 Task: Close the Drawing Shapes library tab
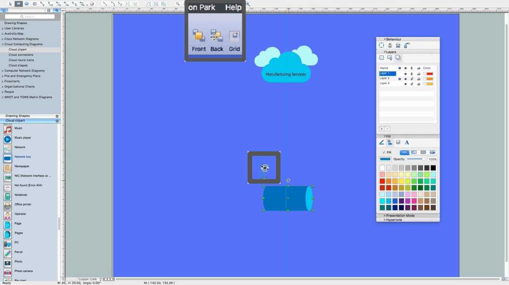click(57, 116)
